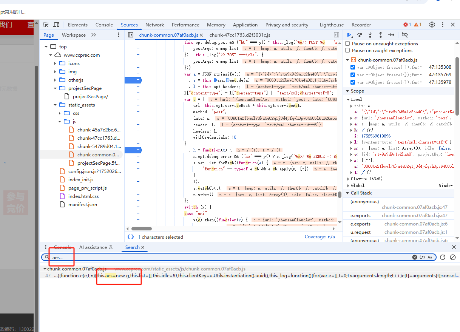Switch to the Console panel tab
Screen dimensions: 460x332
pyautogui.click(x=104, y=25)
